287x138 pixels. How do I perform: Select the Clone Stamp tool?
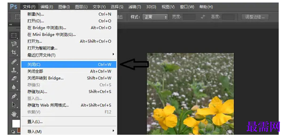coord(14,70)
